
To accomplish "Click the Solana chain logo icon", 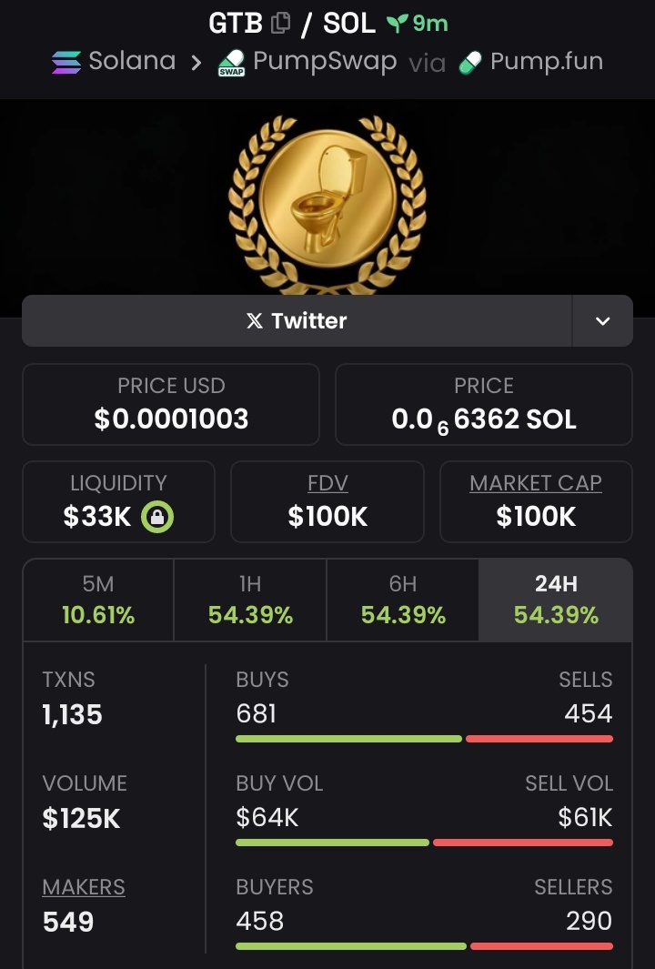I will click(x=65, y=62).
